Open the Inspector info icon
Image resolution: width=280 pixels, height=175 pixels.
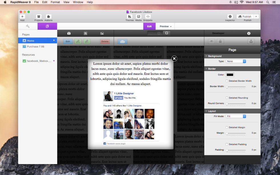230,17
